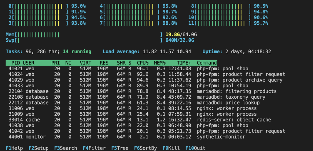Click F1 Help in the footer
Viewport: 313px width, 151px height.
[14, 148]
